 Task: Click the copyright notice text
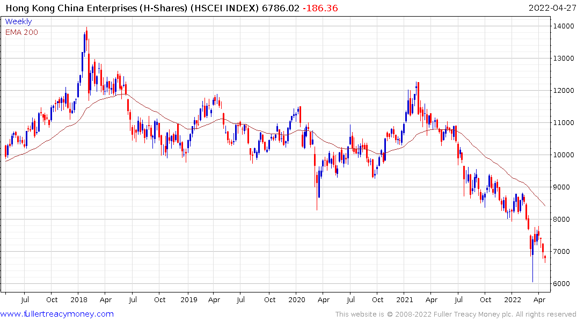coord(456,314)
